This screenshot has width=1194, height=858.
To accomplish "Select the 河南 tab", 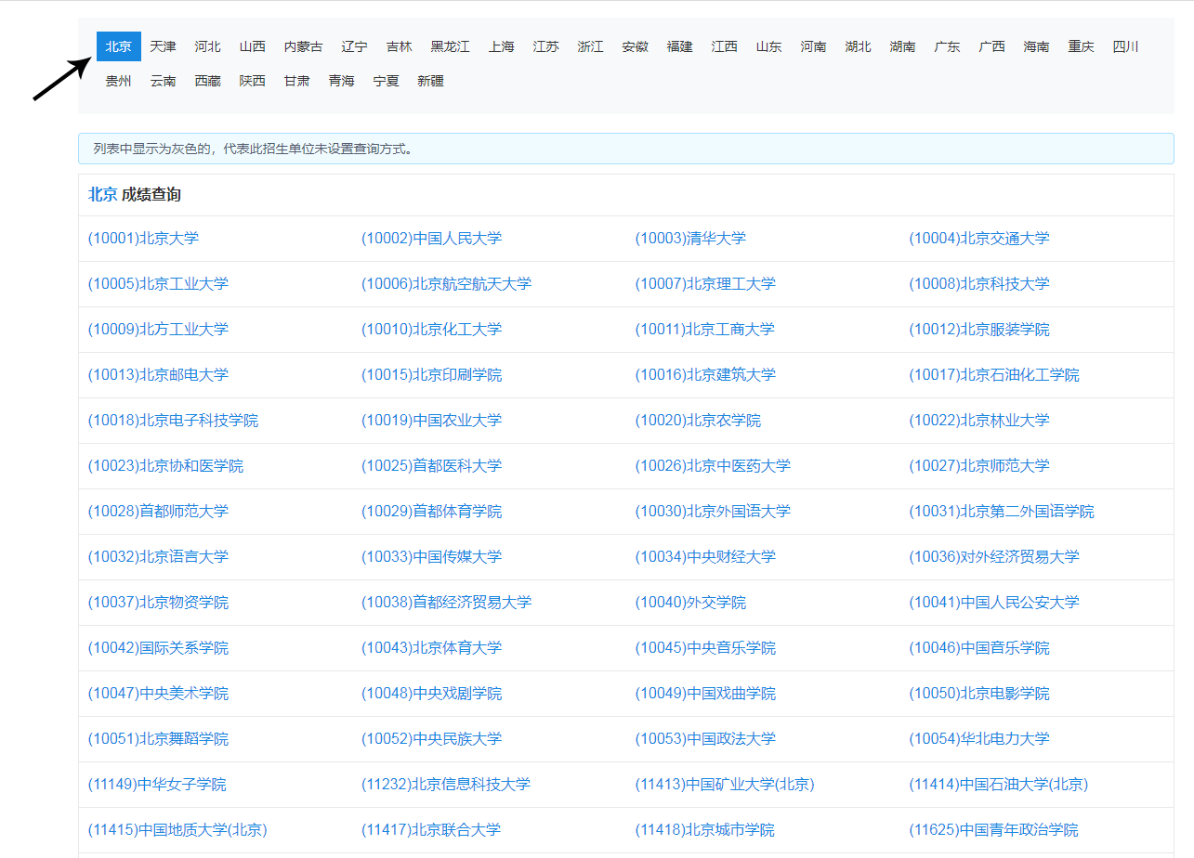I will point(814,46).
